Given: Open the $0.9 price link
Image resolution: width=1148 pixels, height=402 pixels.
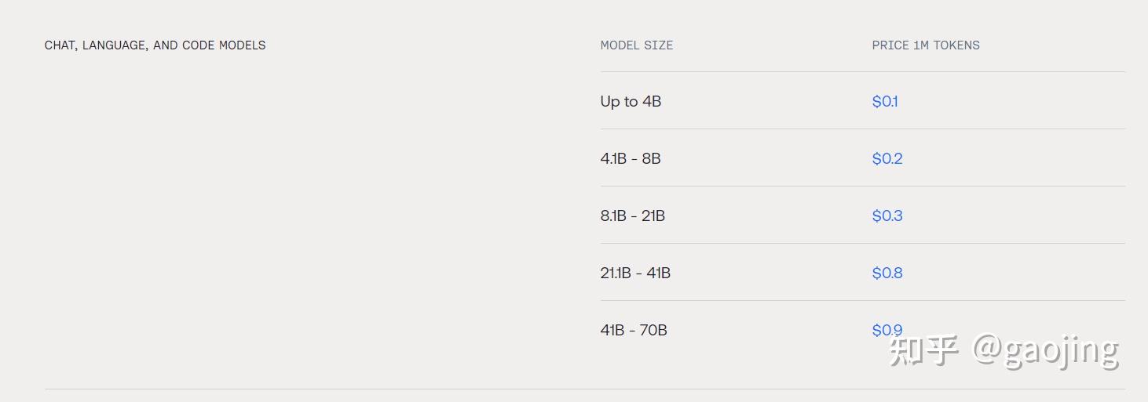Looking at the screenshot, I should [887, 330].
